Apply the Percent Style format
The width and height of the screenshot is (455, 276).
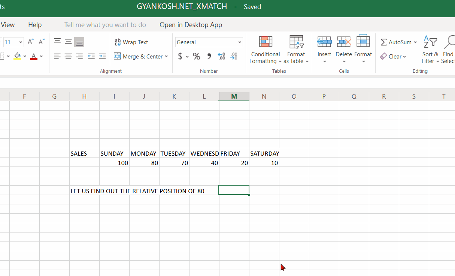point(196,56)
